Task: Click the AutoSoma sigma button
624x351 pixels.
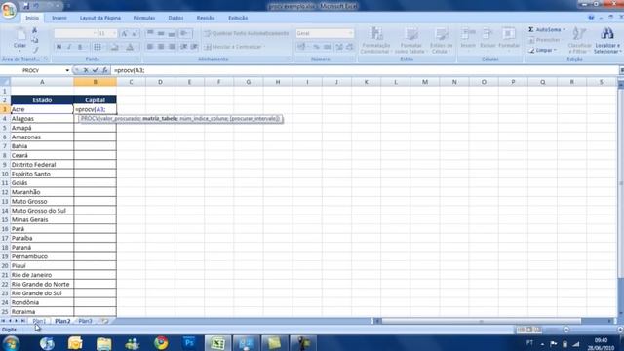Action: tap(546, 30)
